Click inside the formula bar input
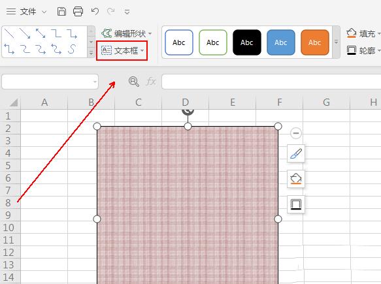The height and width of the screenshot is (284, 381). [x=271, y=82]
